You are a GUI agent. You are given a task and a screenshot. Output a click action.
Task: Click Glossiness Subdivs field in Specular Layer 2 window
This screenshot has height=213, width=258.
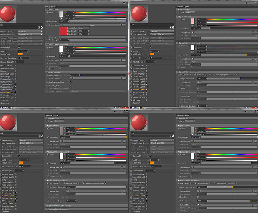point(71,201)
